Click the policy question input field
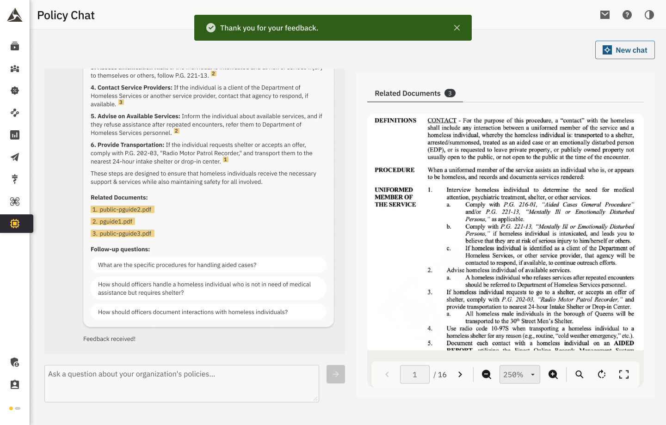The width and height of the screenshot is (666, 425). pyautogui.click(x=182, y=383)
